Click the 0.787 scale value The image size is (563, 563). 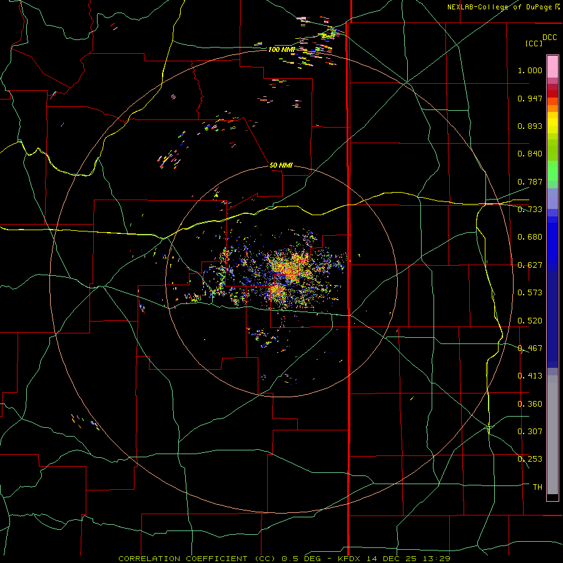(530, 181)
